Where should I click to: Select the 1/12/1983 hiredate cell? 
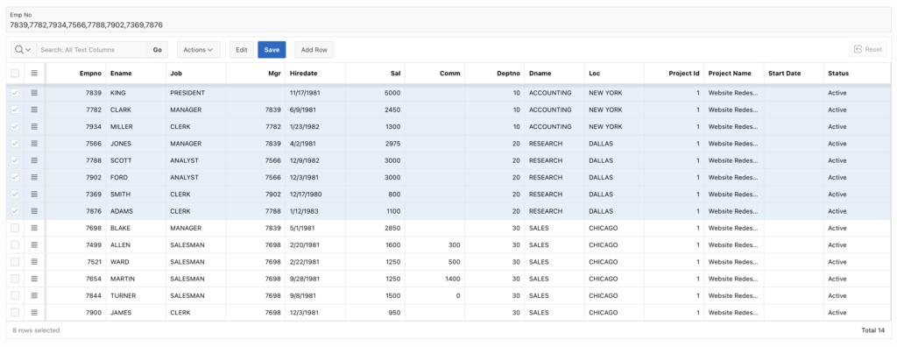tap(315, 211)
